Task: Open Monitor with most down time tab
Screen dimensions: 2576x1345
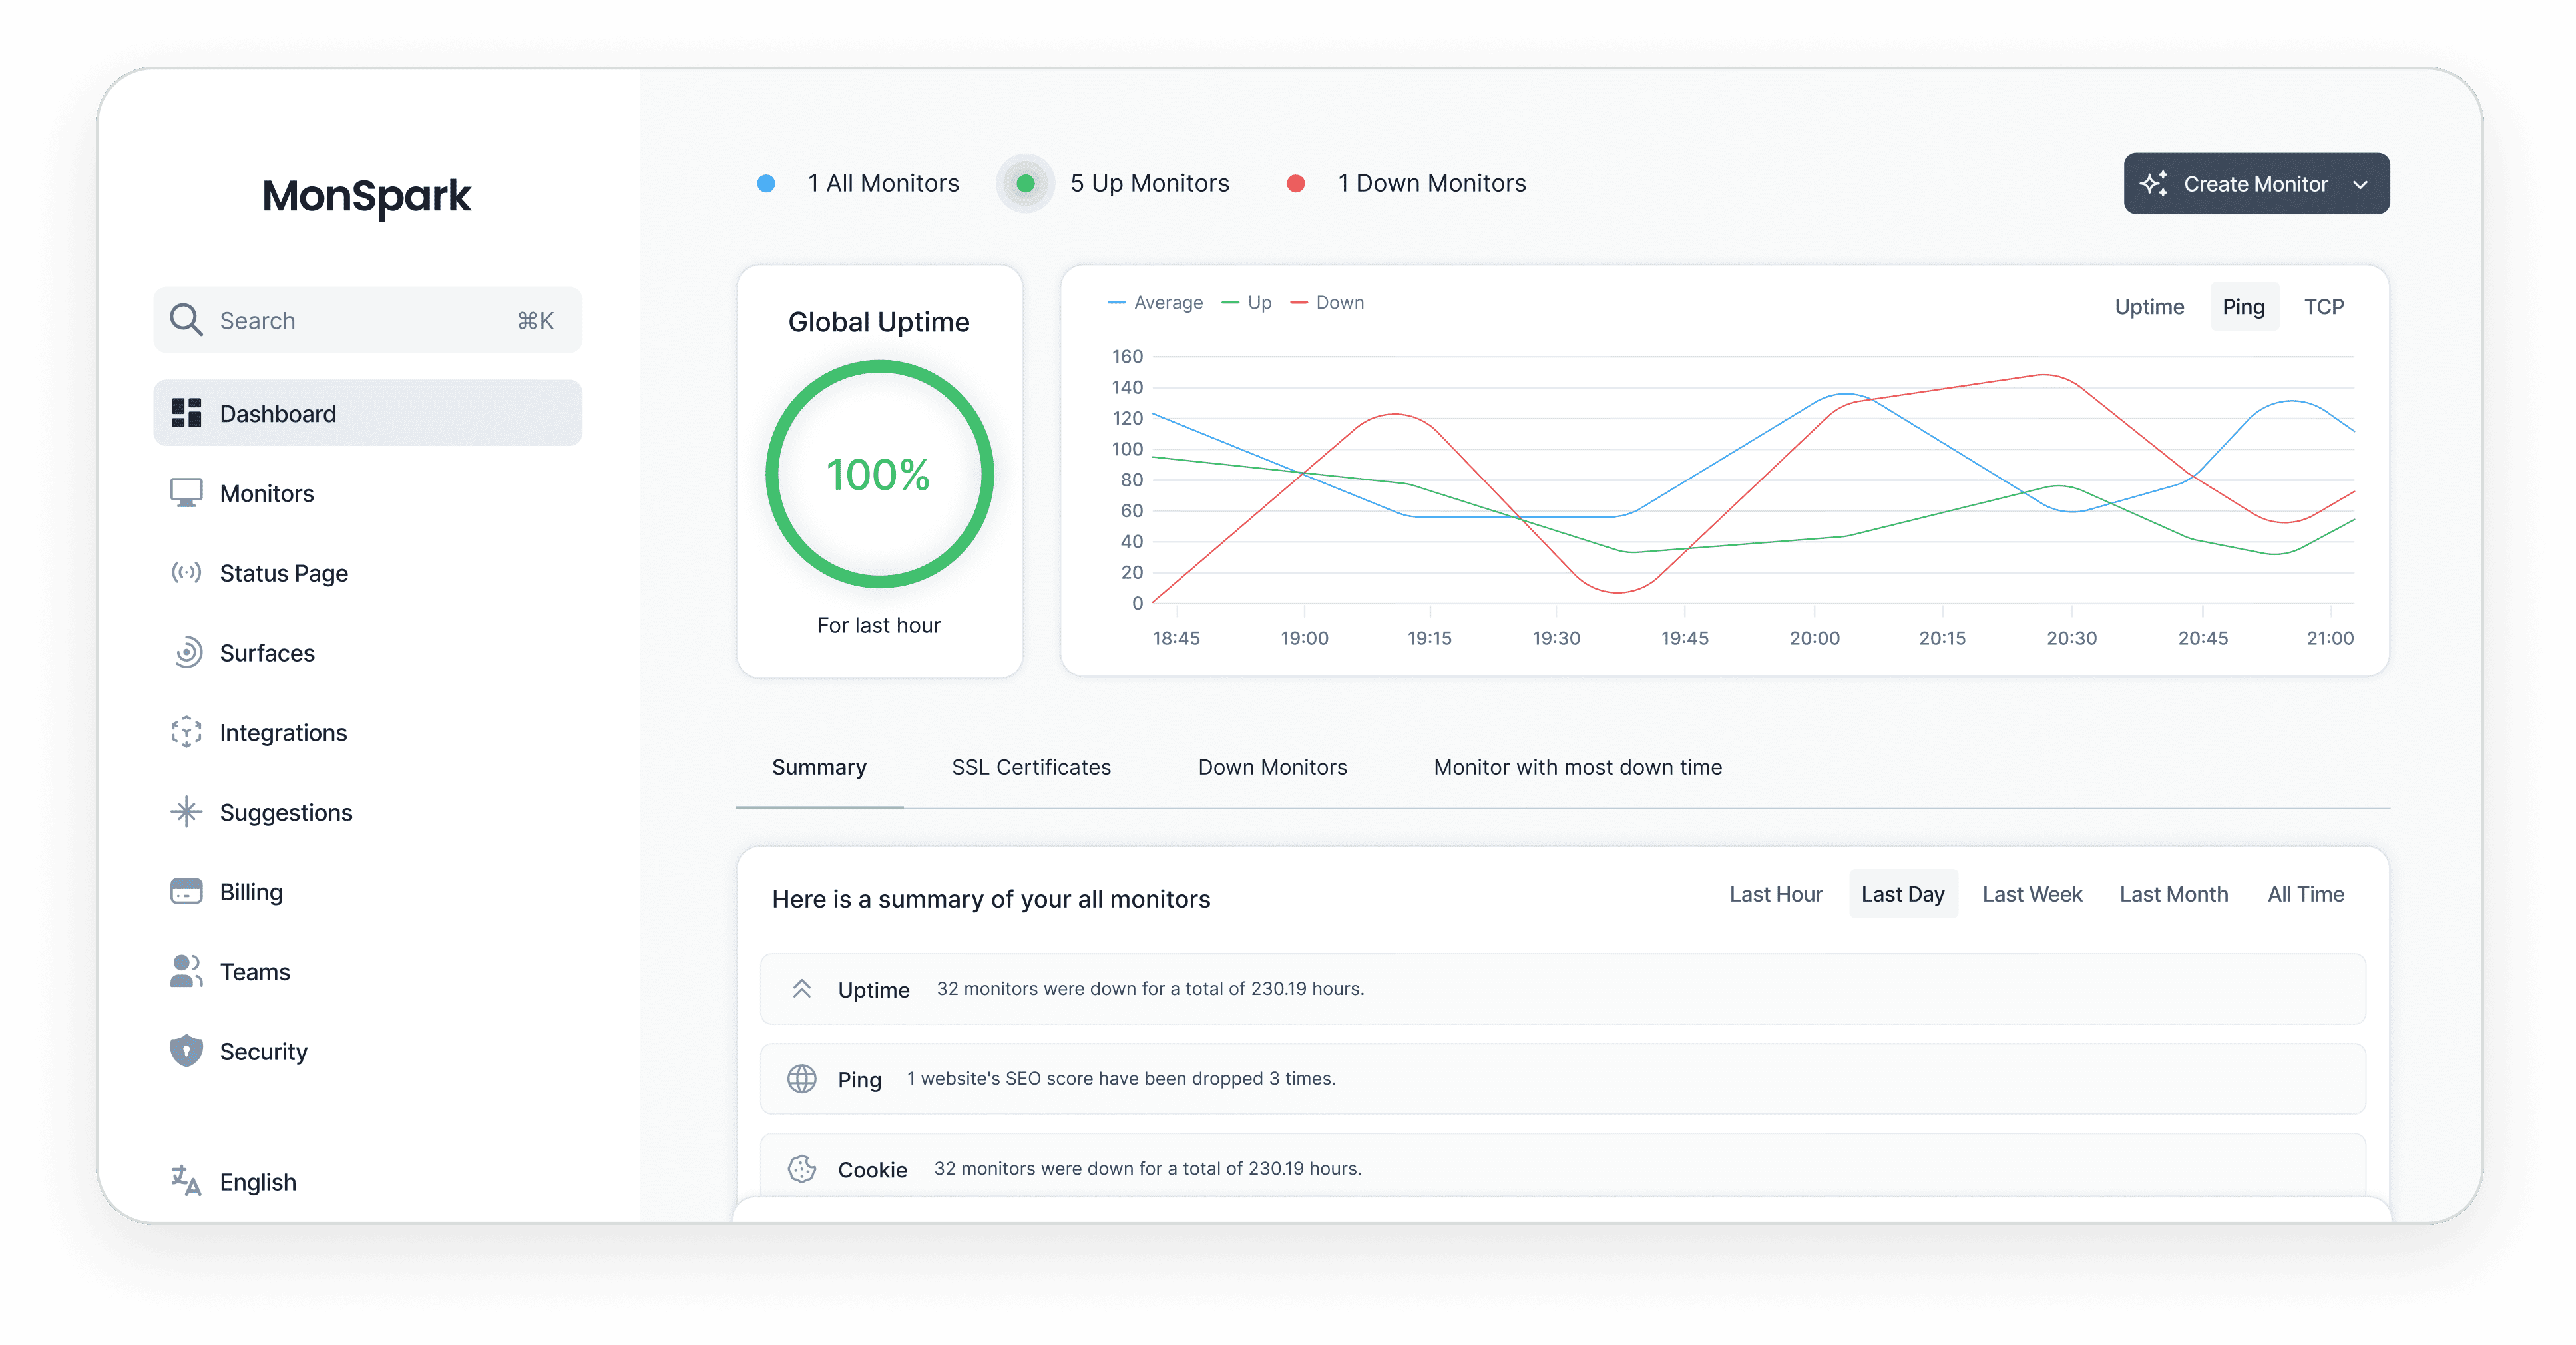Action: point(1577,767)
